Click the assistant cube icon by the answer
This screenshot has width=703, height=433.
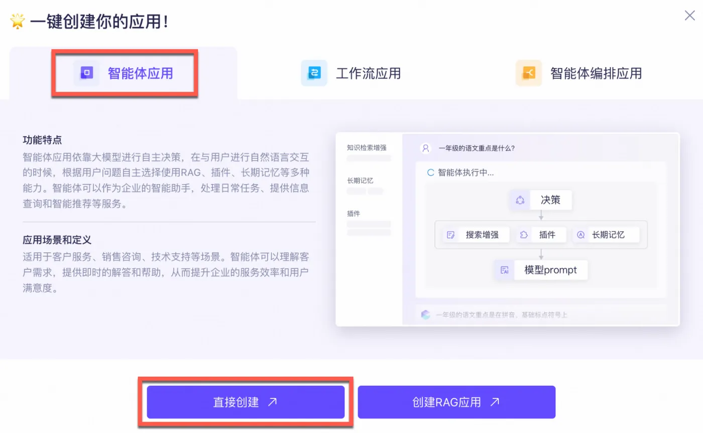(426, 315)
